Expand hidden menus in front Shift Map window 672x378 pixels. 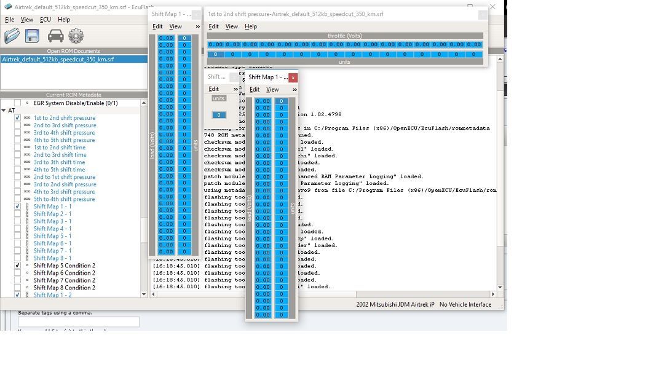(x=294, y=90)
